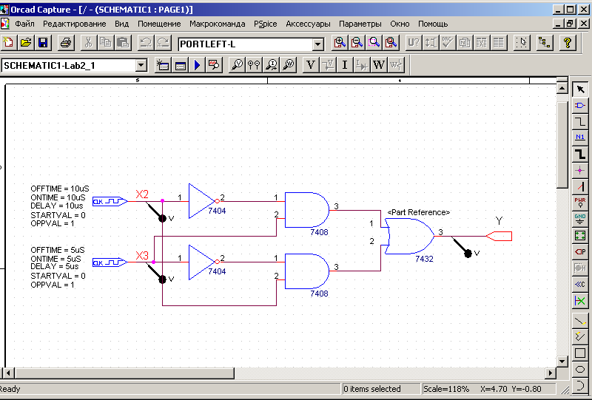
Task: Click the Paste clipboard icon
Action: click(123, 43)
